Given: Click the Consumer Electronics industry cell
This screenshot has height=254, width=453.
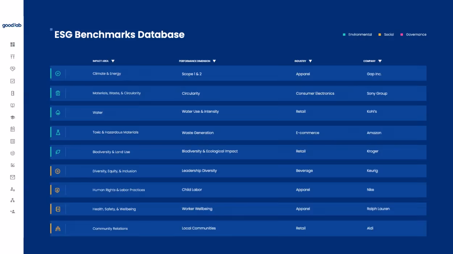Looking at the screenshot, I should pos(315,94).
